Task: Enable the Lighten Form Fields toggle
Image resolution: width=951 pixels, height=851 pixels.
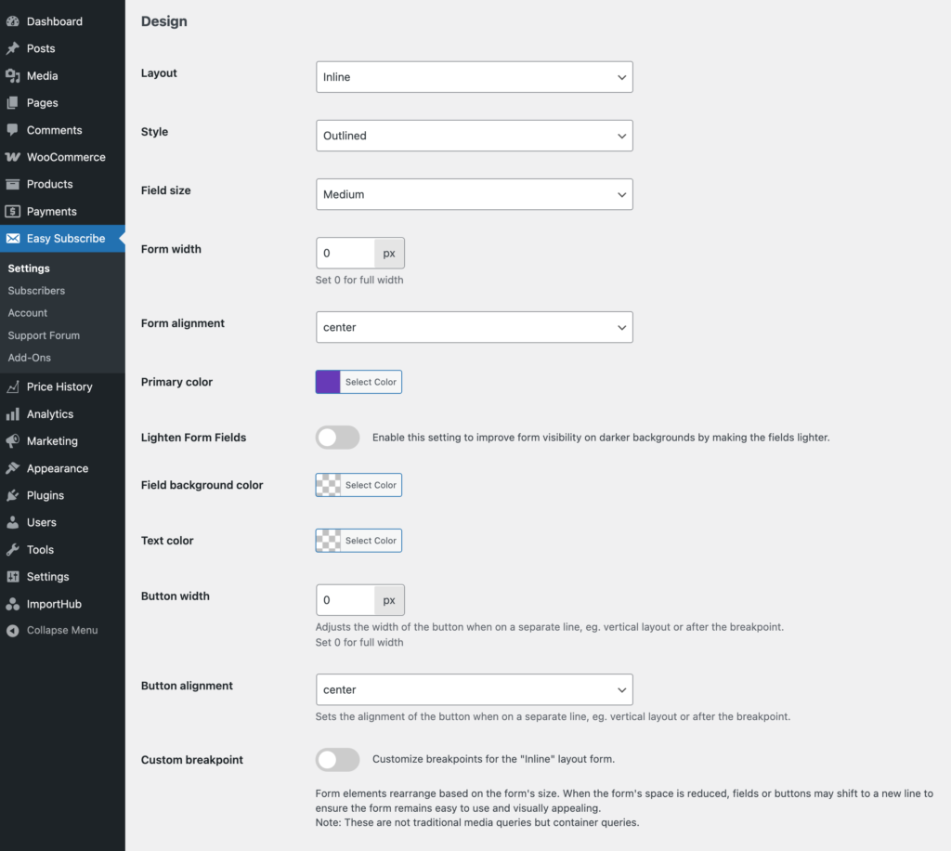Action: pyautogui.click(x=337, y=438)
